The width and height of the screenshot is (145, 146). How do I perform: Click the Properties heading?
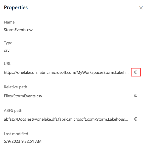click(16, 8)
